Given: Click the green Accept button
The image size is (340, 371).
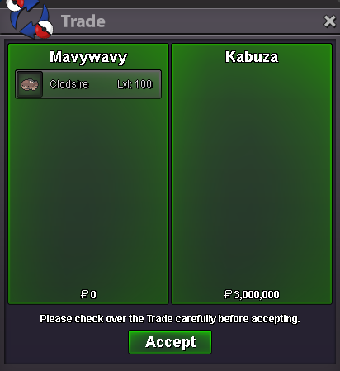Looking at the screenshot, I should (x=170, y=342).
